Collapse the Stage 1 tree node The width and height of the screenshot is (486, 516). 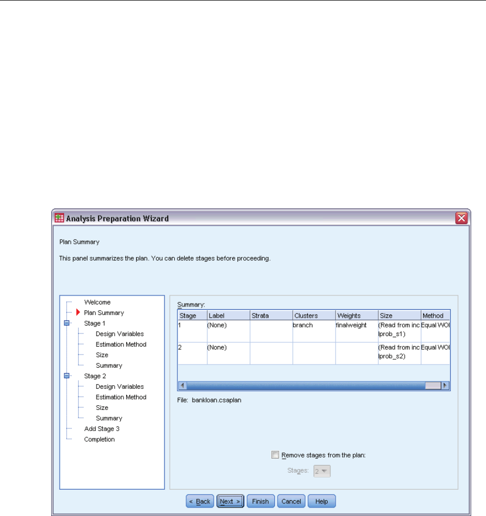[x=67, y=323]
